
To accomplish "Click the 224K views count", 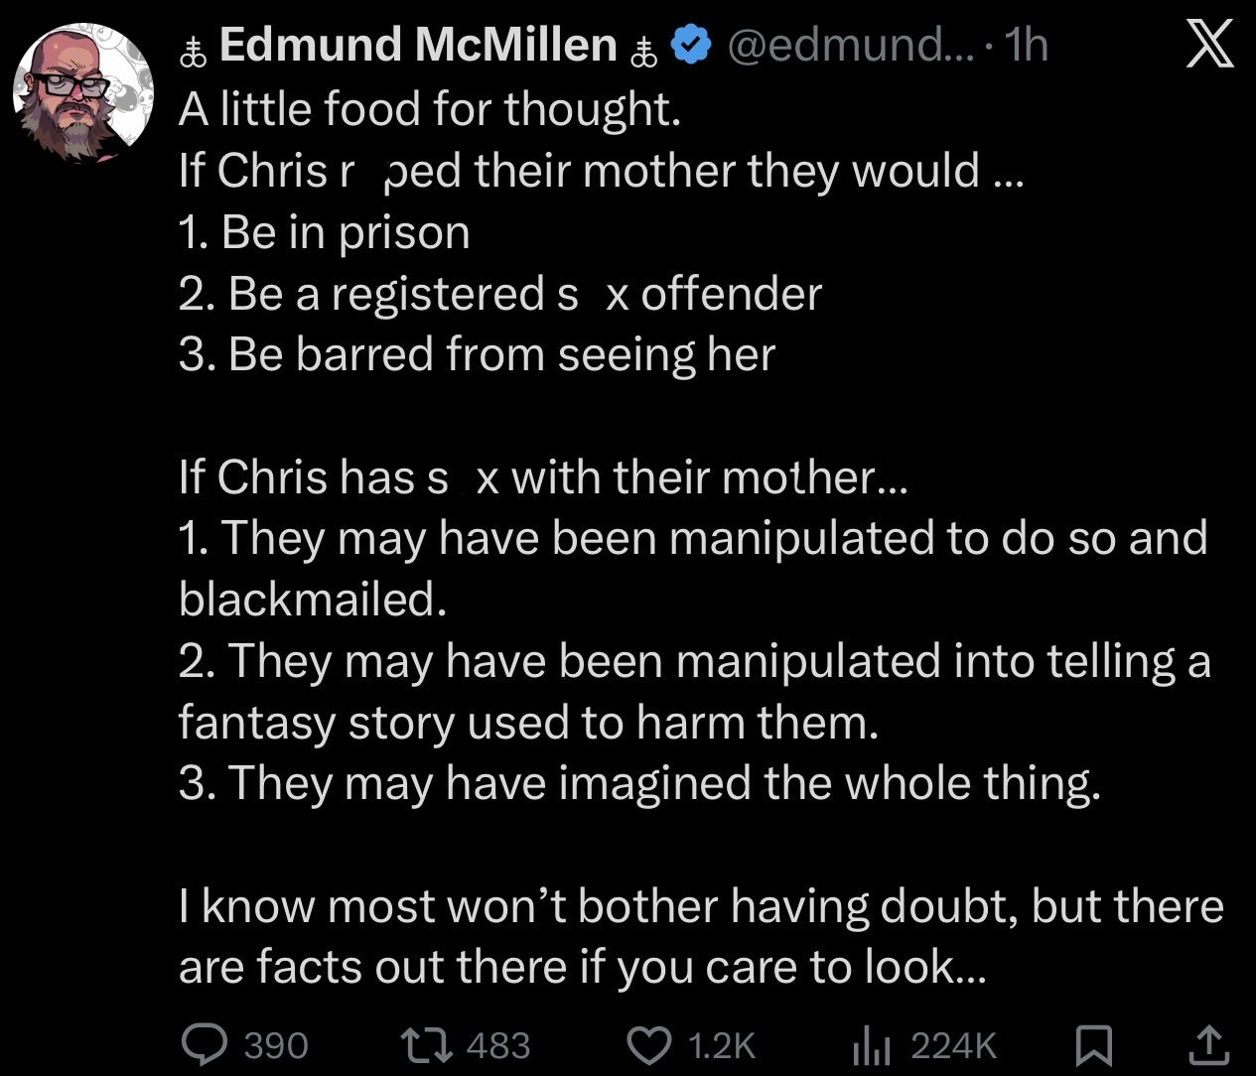I will 953,1045.
